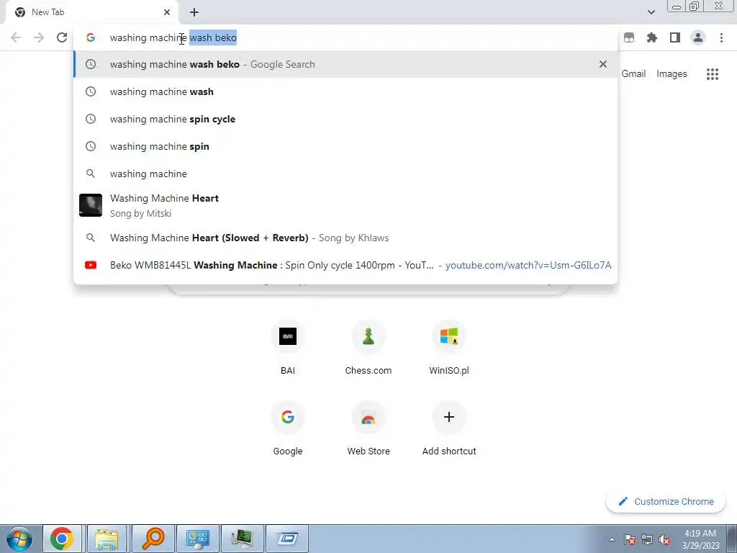Open control panel icon in taskbar
737x553 pixels.
(x=197, y=539)
